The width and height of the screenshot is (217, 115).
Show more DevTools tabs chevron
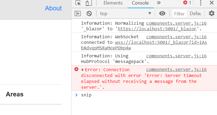(x=159, y=3)
